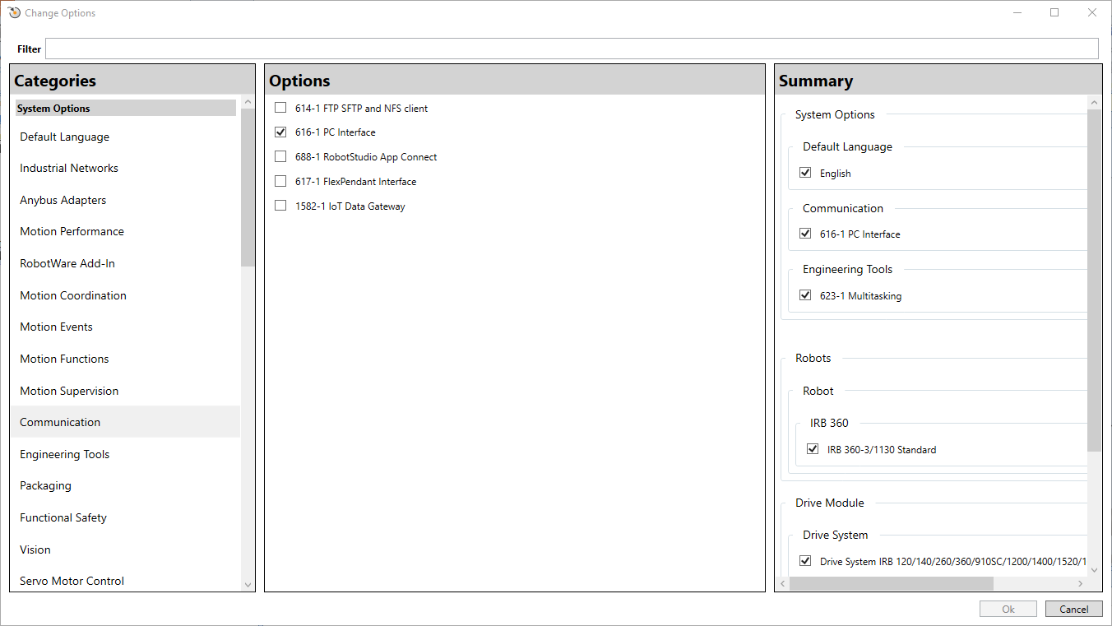Click the IRB 360 group label
Image resolution: width=1112 pixels, height=626 pixels.
click(x=829, y=423)
